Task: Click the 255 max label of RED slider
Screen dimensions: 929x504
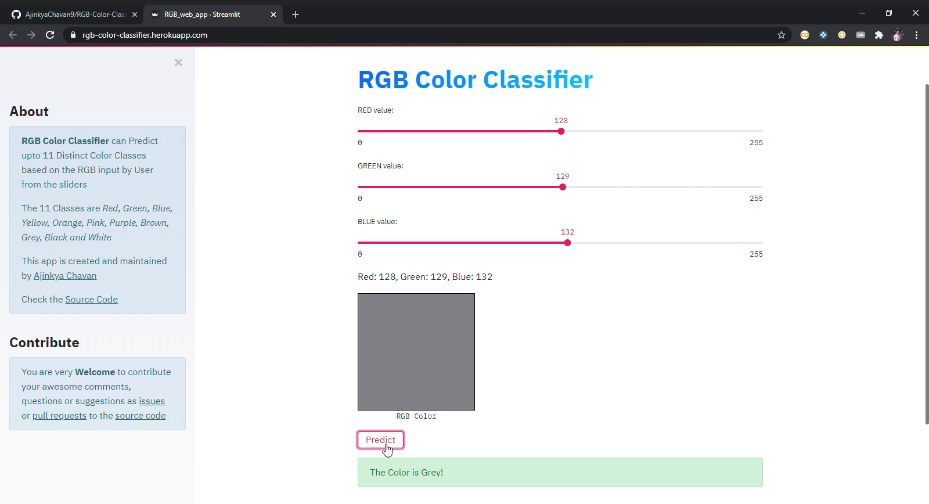Action: point(756,143)
